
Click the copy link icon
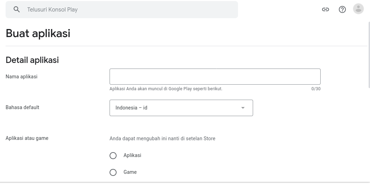326,9
